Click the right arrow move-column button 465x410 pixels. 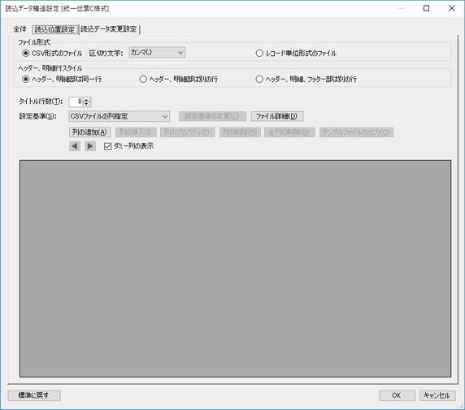[90, 146]
